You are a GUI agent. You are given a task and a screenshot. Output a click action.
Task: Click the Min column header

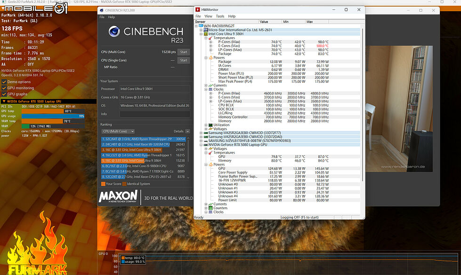point(293,22)
